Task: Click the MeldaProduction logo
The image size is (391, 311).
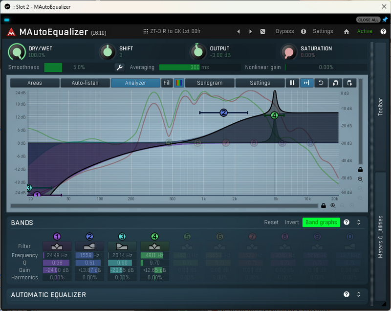Action: click(11, 32)
